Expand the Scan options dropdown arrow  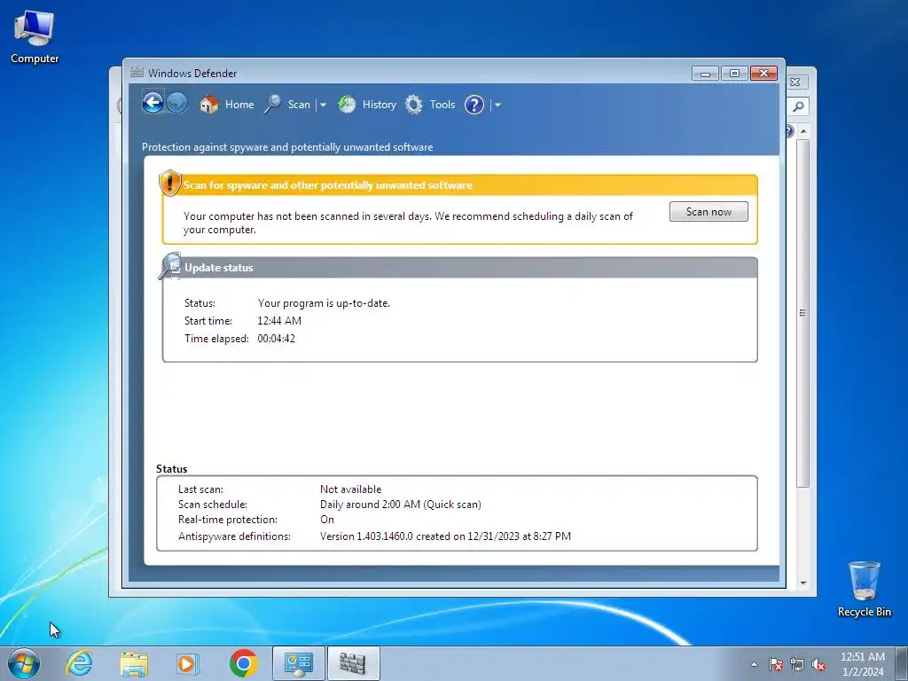323,105
